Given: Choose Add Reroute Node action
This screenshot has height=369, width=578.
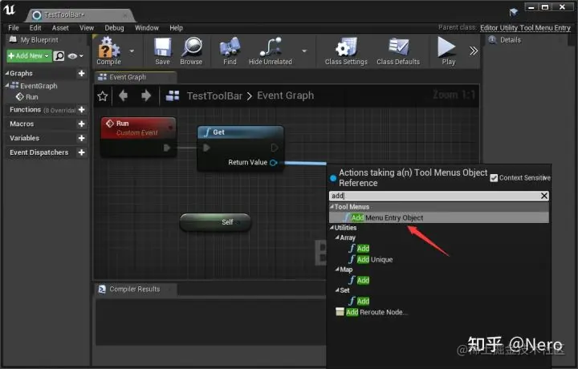Looking at the screenshot, I should [372, 312].
